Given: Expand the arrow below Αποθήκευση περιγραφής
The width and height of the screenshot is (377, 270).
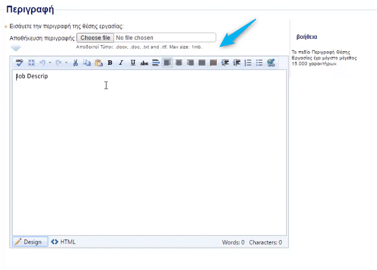Looking at the screenshot, I should point(16,48).
